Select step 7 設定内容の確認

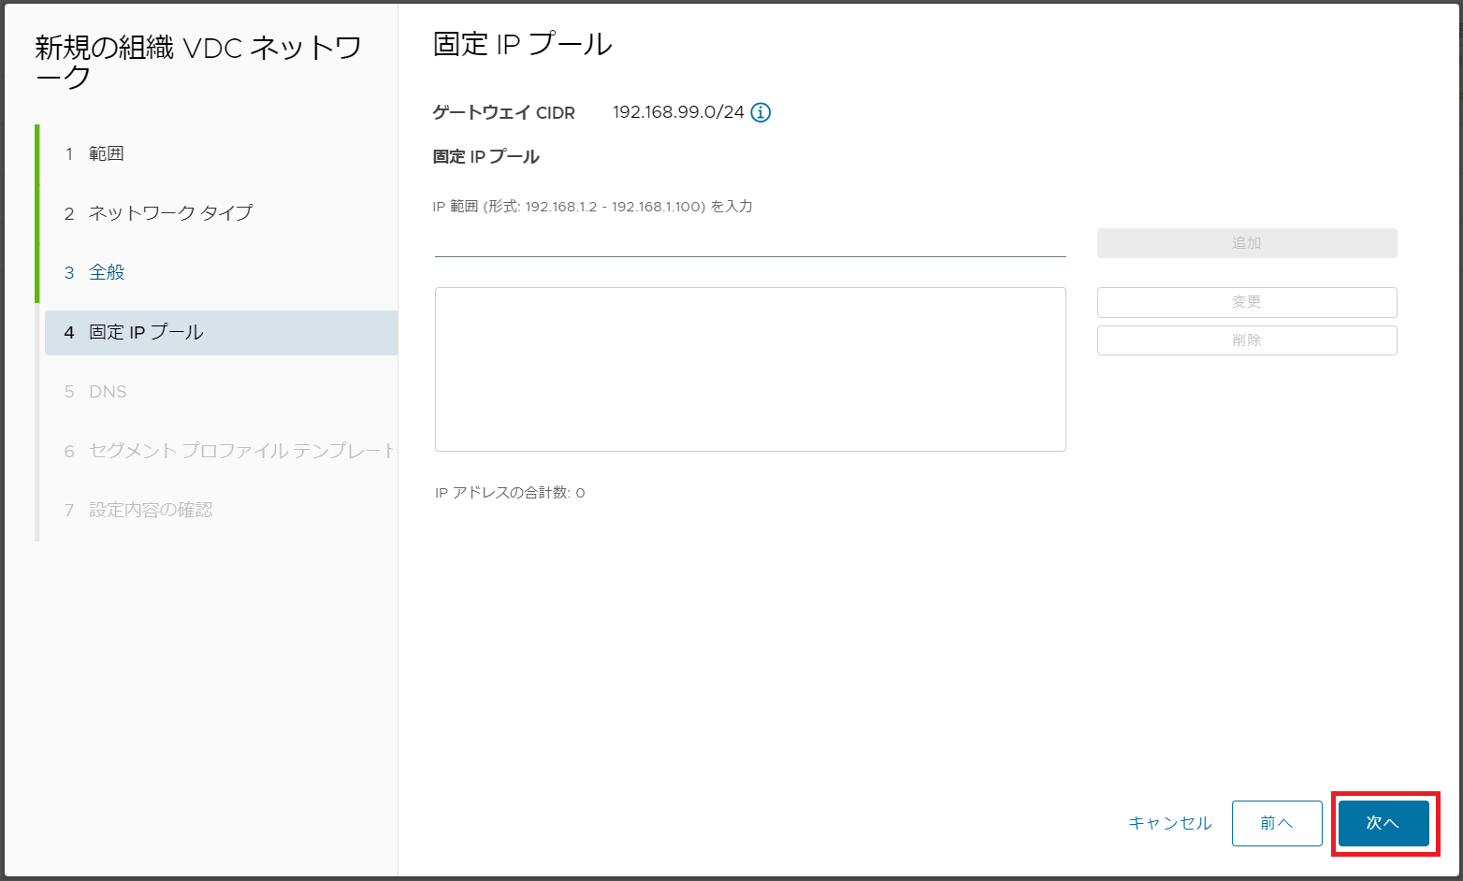coord(150,510)
